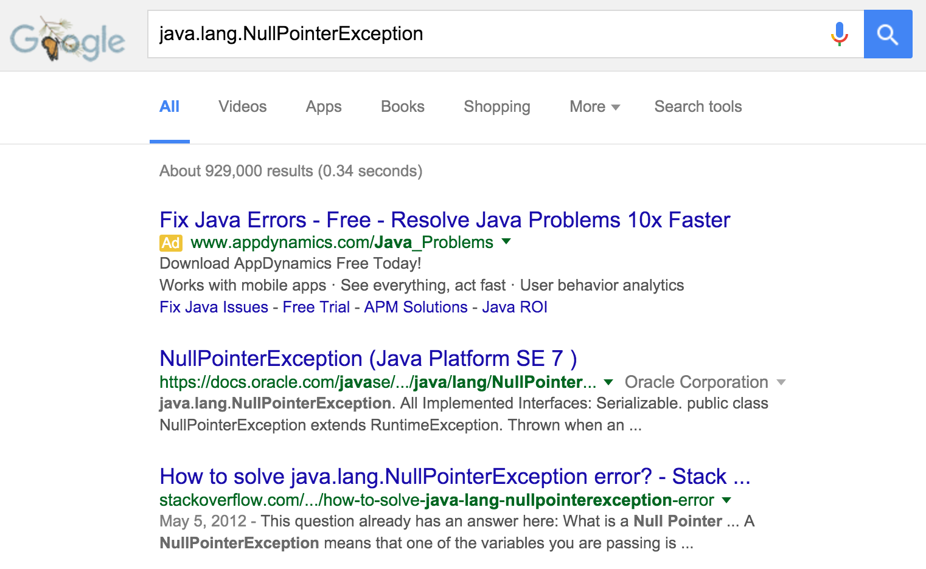This screenshot has width=926, height=569.
Task: Open the Fix Java Errors ad link
Action: click(x=444, y=220)
